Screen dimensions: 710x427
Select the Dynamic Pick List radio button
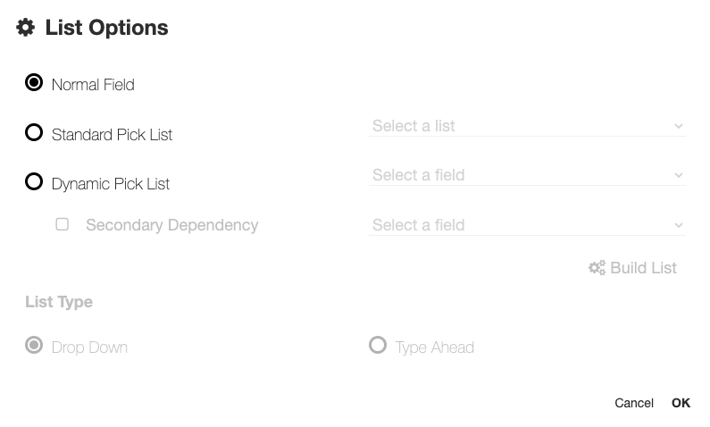point(34,182)
